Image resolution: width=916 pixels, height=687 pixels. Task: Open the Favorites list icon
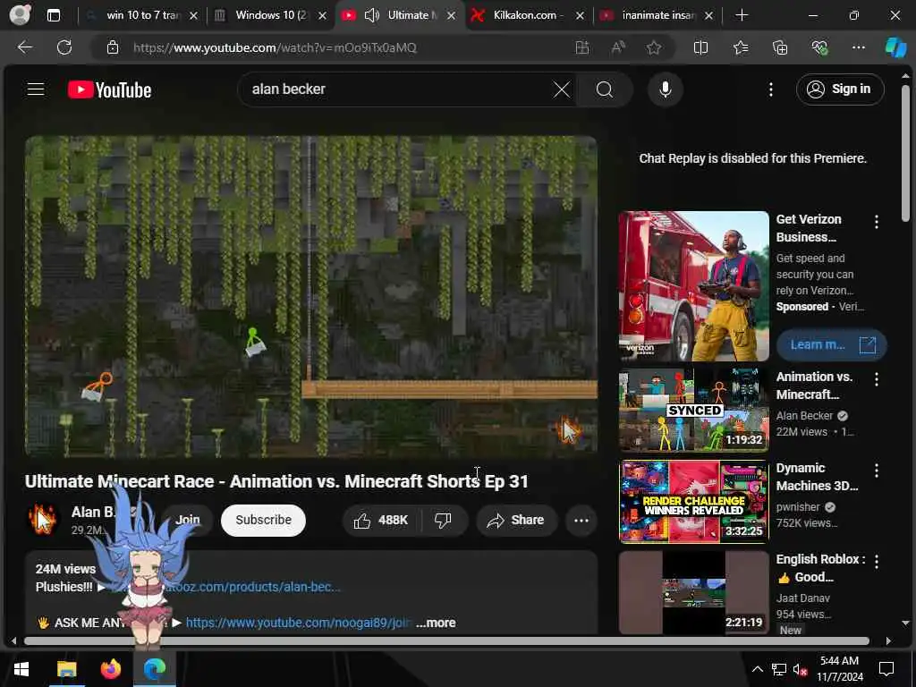click(x=740, y=47)
